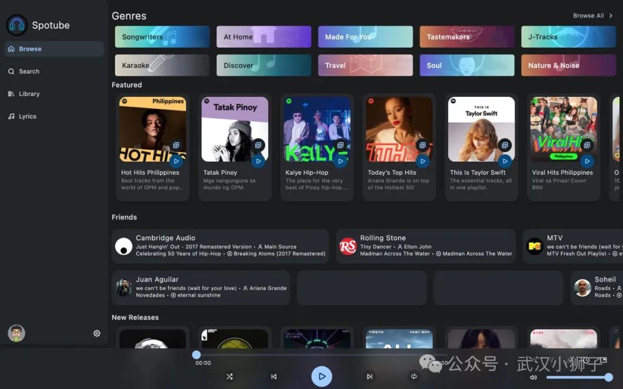Image resolution: width=623 pixels, height=389 pixels.
Task: Click the Browse All link
Action: 588,16
